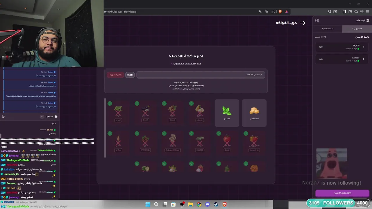Open Discord from the taskbar
The width and height of the screenshot is (372, 209).
point(208,204)
